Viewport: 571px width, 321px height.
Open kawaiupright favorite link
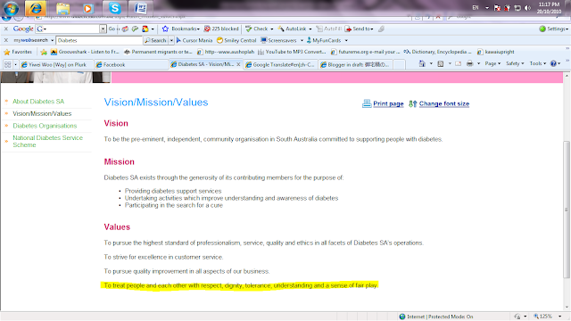[496, 52]
